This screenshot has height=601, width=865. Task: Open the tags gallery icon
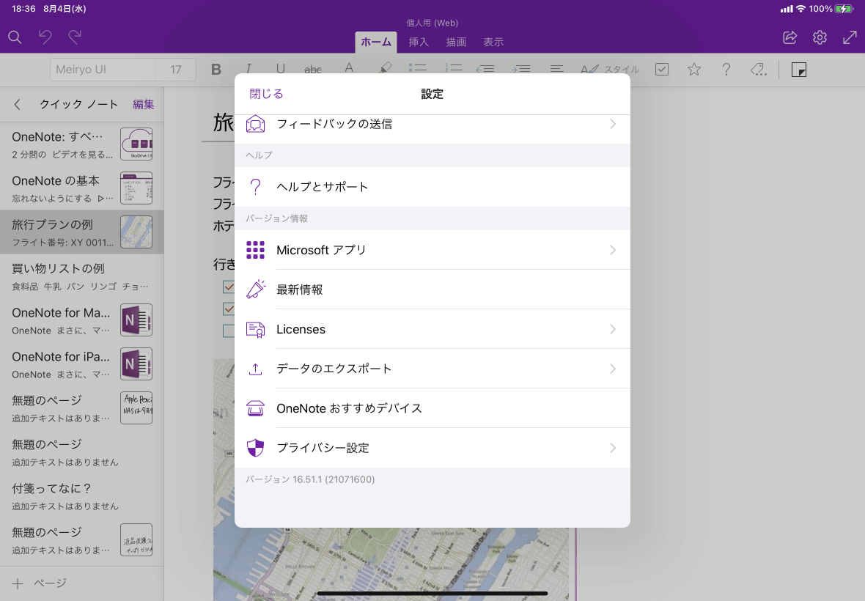(759, 69)
